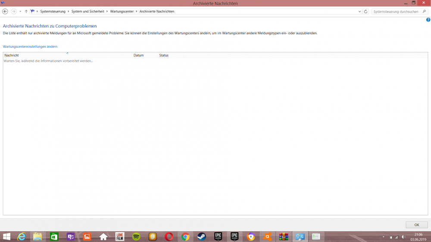Viewport: 431px width, 242px height.
Task: Open purple media app in taskbar
Action: (71, 236)
